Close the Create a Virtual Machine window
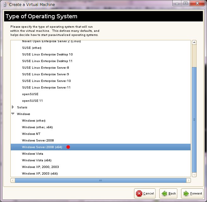This screenshot has width=207, height=202. coord(197,3)
